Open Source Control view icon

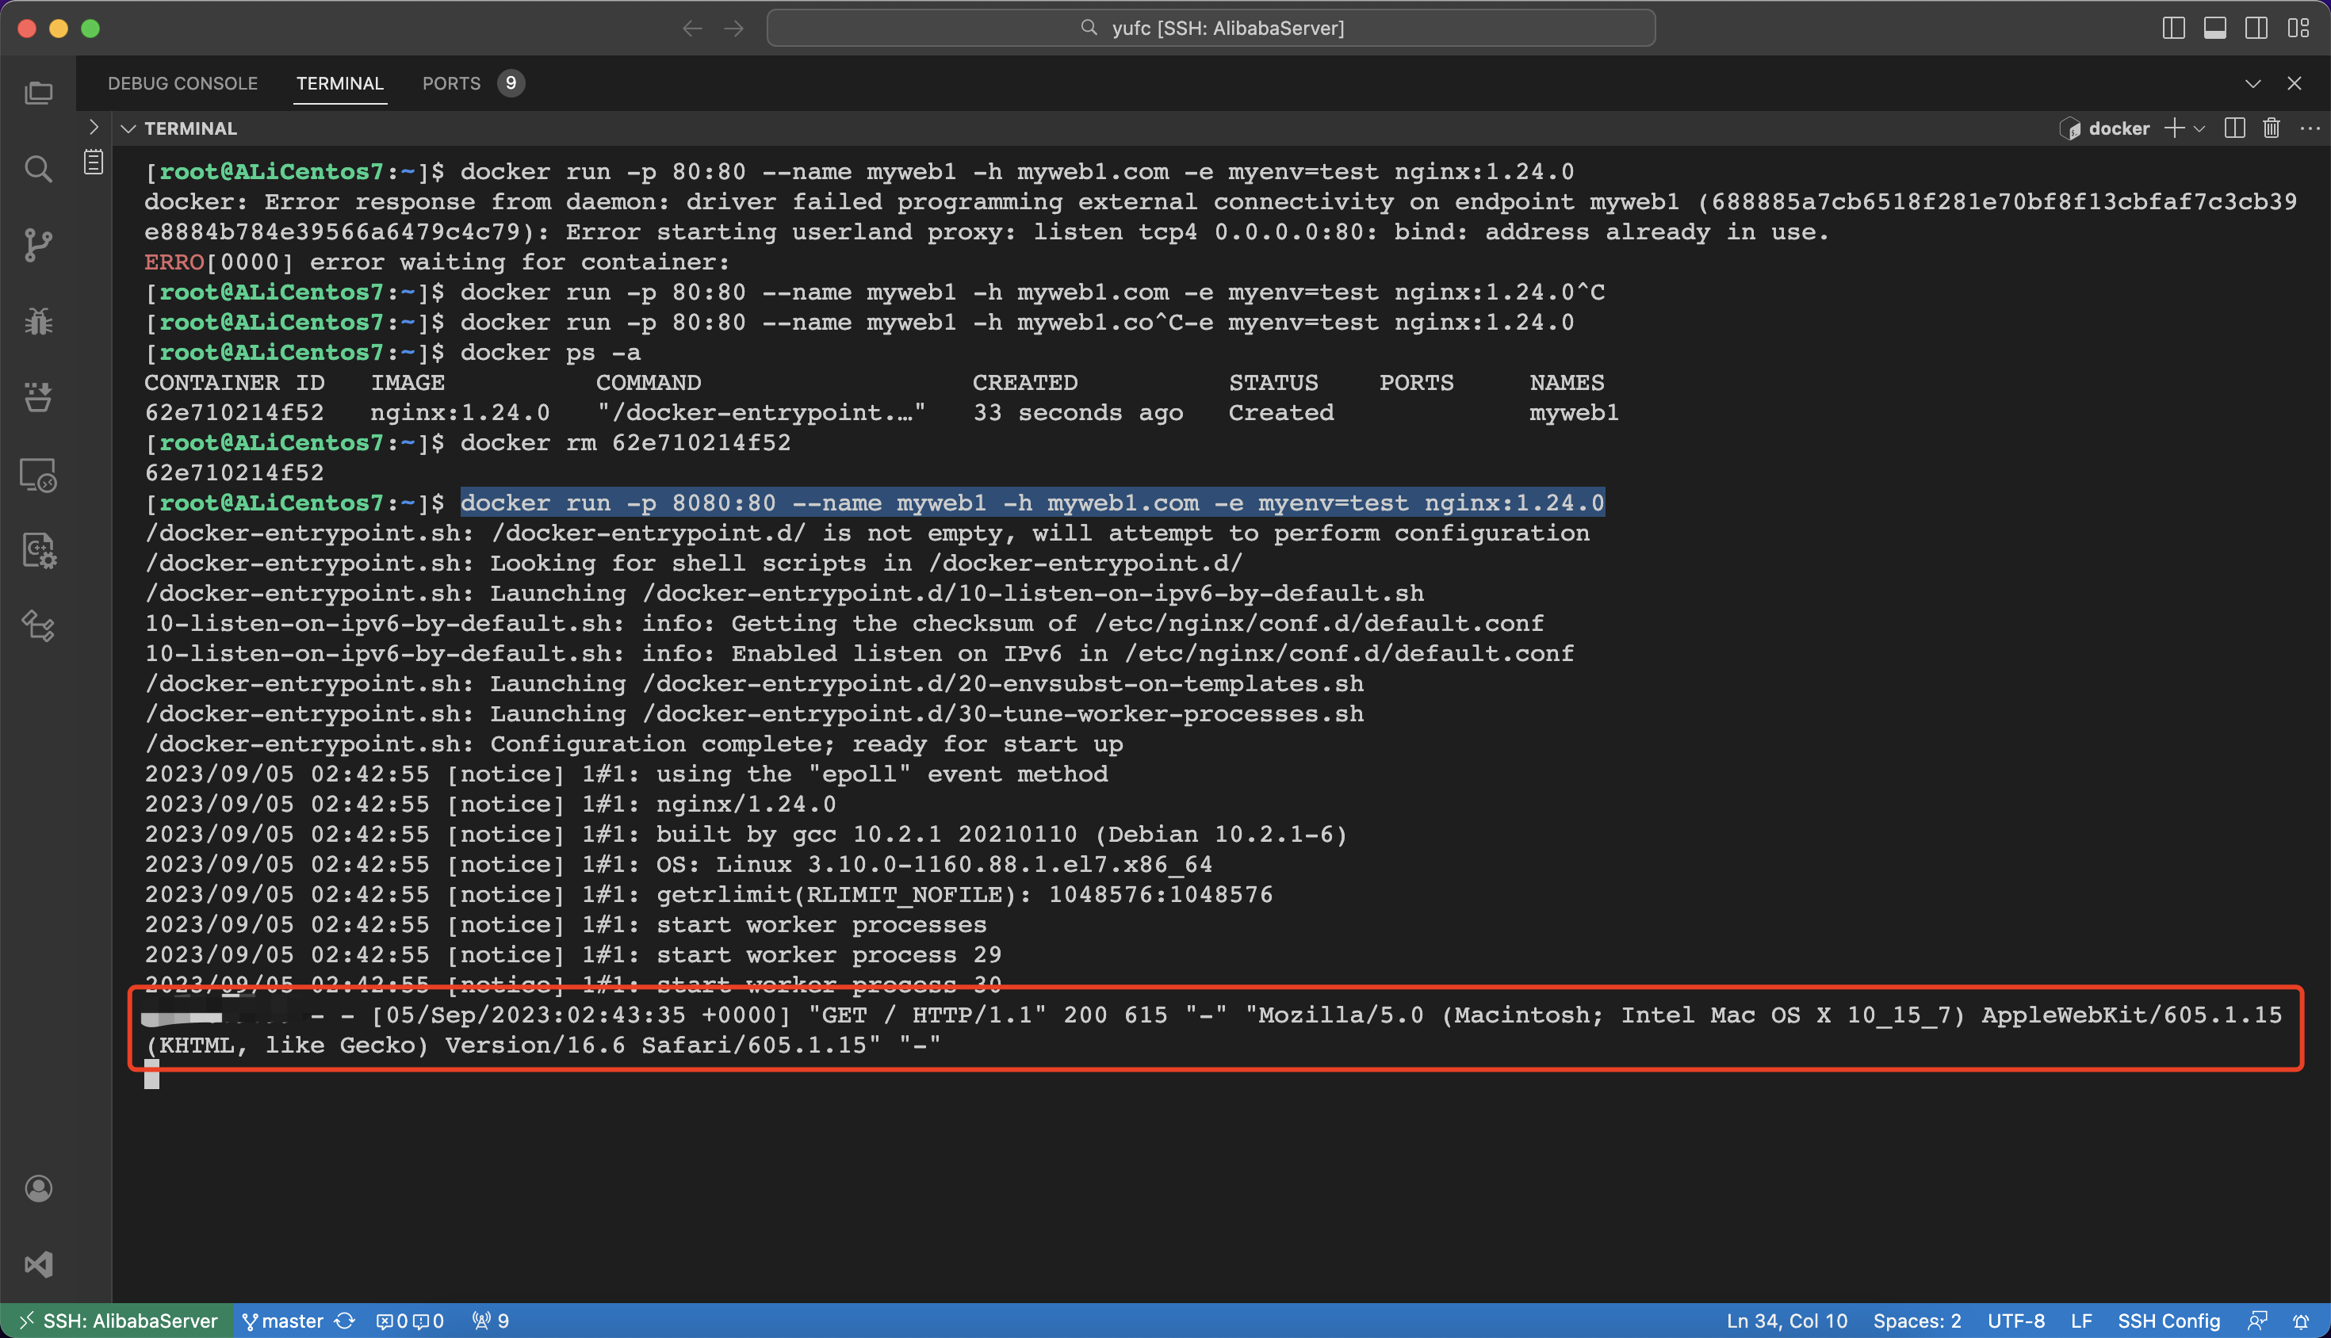click(x=38, y=246)
